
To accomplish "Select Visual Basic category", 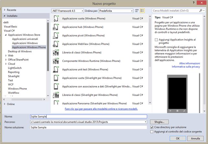I will click(10, 27).
